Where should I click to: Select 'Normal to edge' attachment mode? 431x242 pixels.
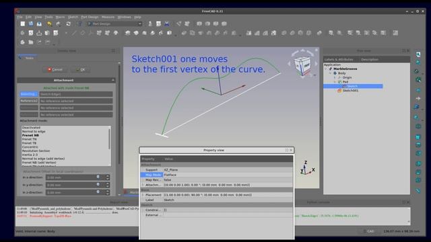[x=34, y=132]
